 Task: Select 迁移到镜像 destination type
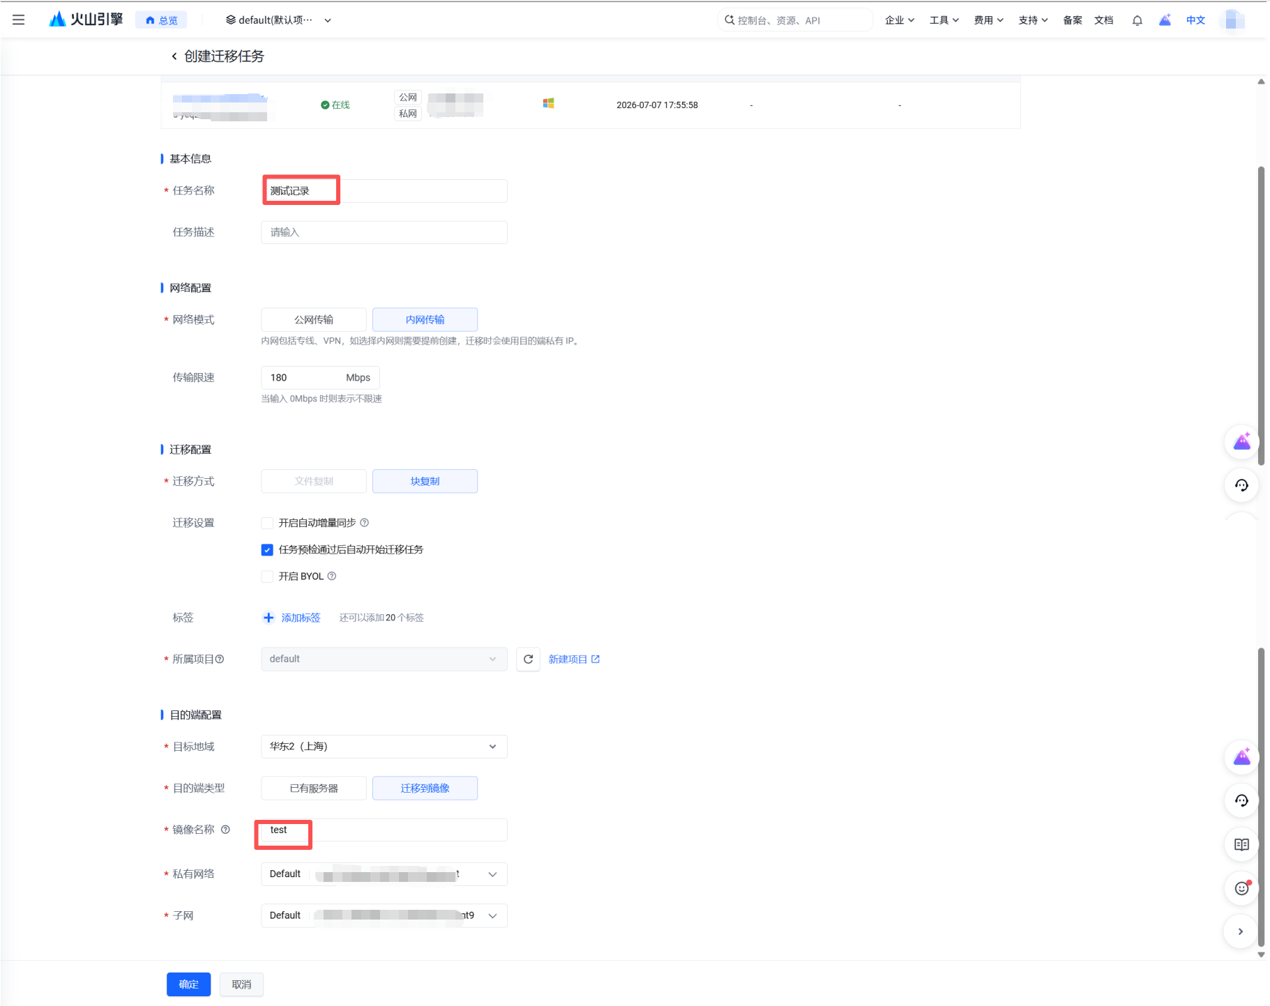425,788
